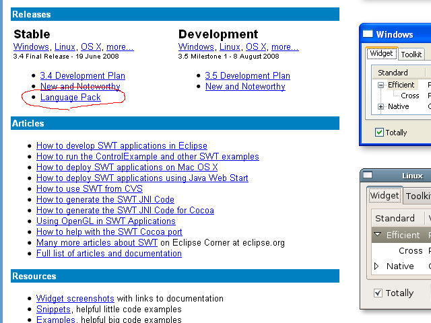Select Toolkit tab in Windows screenshot

point(411,55)
